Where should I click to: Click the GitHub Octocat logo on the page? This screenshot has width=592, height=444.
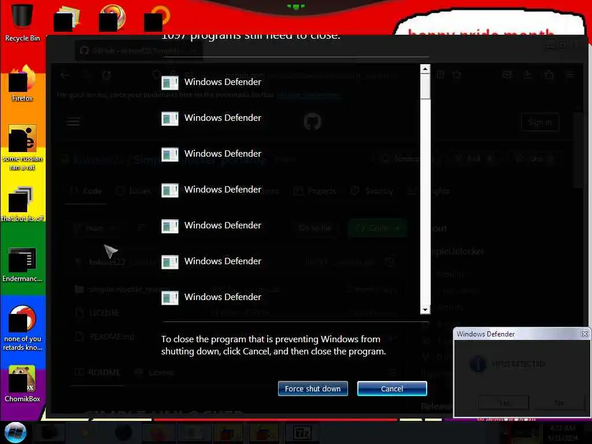coord(312,121)
